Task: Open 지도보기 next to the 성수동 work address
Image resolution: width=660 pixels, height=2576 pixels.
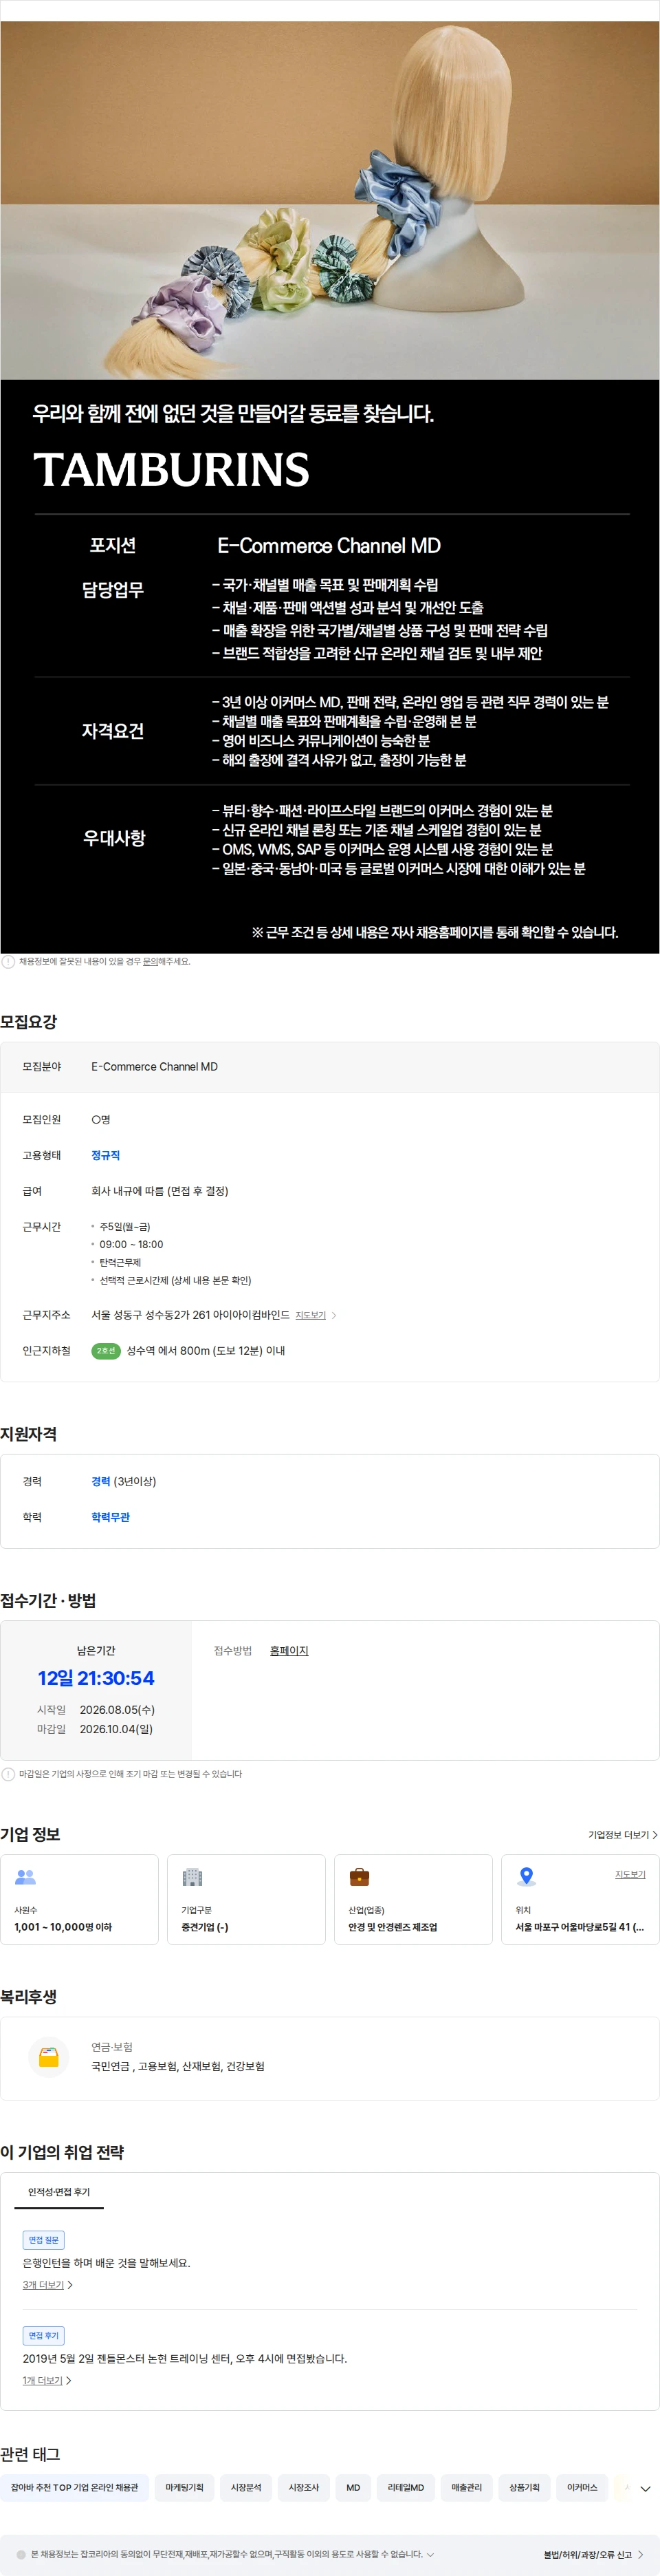Action: 311,1315
